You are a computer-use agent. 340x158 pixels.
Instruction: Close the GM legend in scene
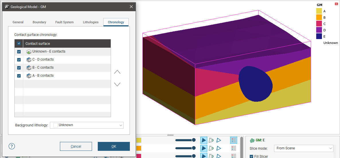tap(336, 4)
